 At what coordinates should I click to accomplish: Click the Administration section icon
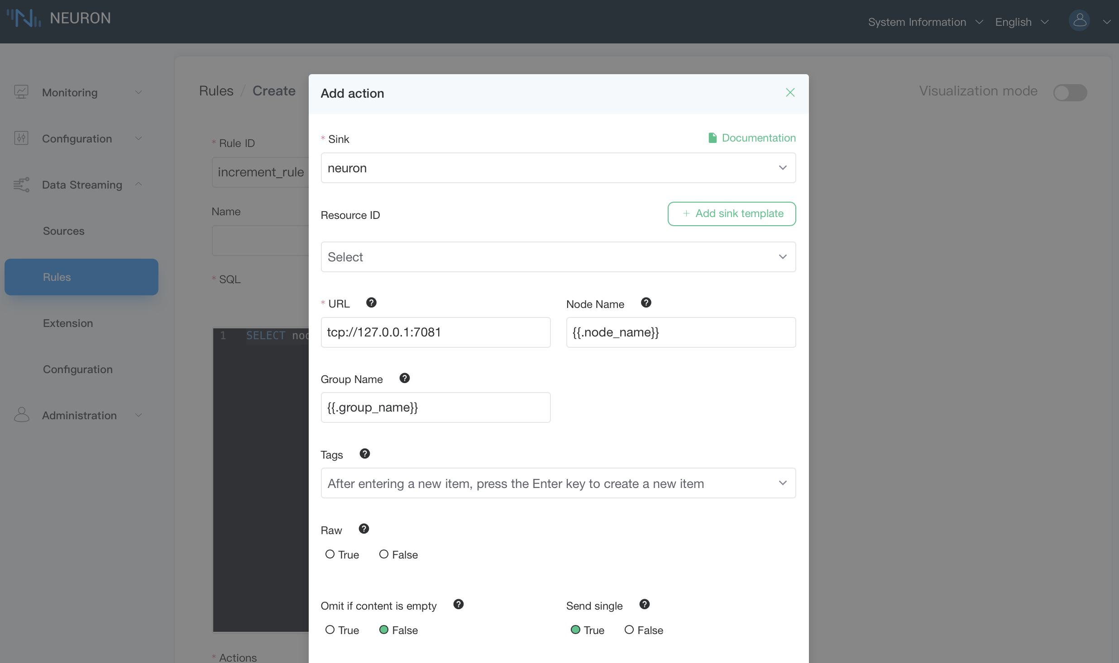[x=22, y=414]
